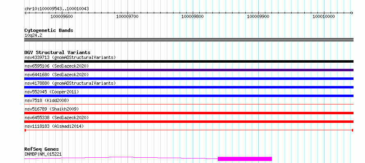Click the red bar for nsv516789
This screenshot has height=163, width=365.
click(x=189, y=113)
